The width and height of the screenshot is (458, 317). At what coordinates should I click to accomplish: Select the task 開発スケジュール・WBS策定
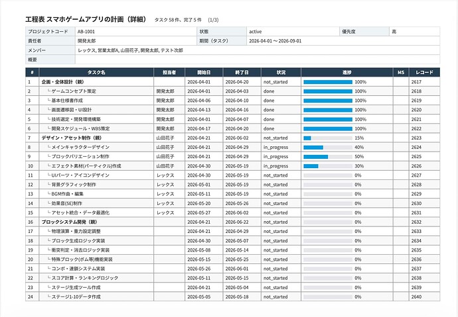point(80,128)
